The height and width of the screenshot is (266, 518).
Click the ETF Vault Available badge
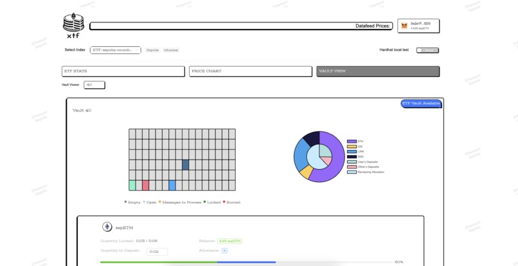tap(421, 103)
